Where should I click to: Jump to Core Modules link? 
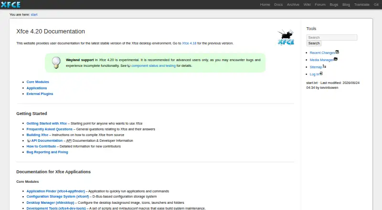click(x=38, y=82)
